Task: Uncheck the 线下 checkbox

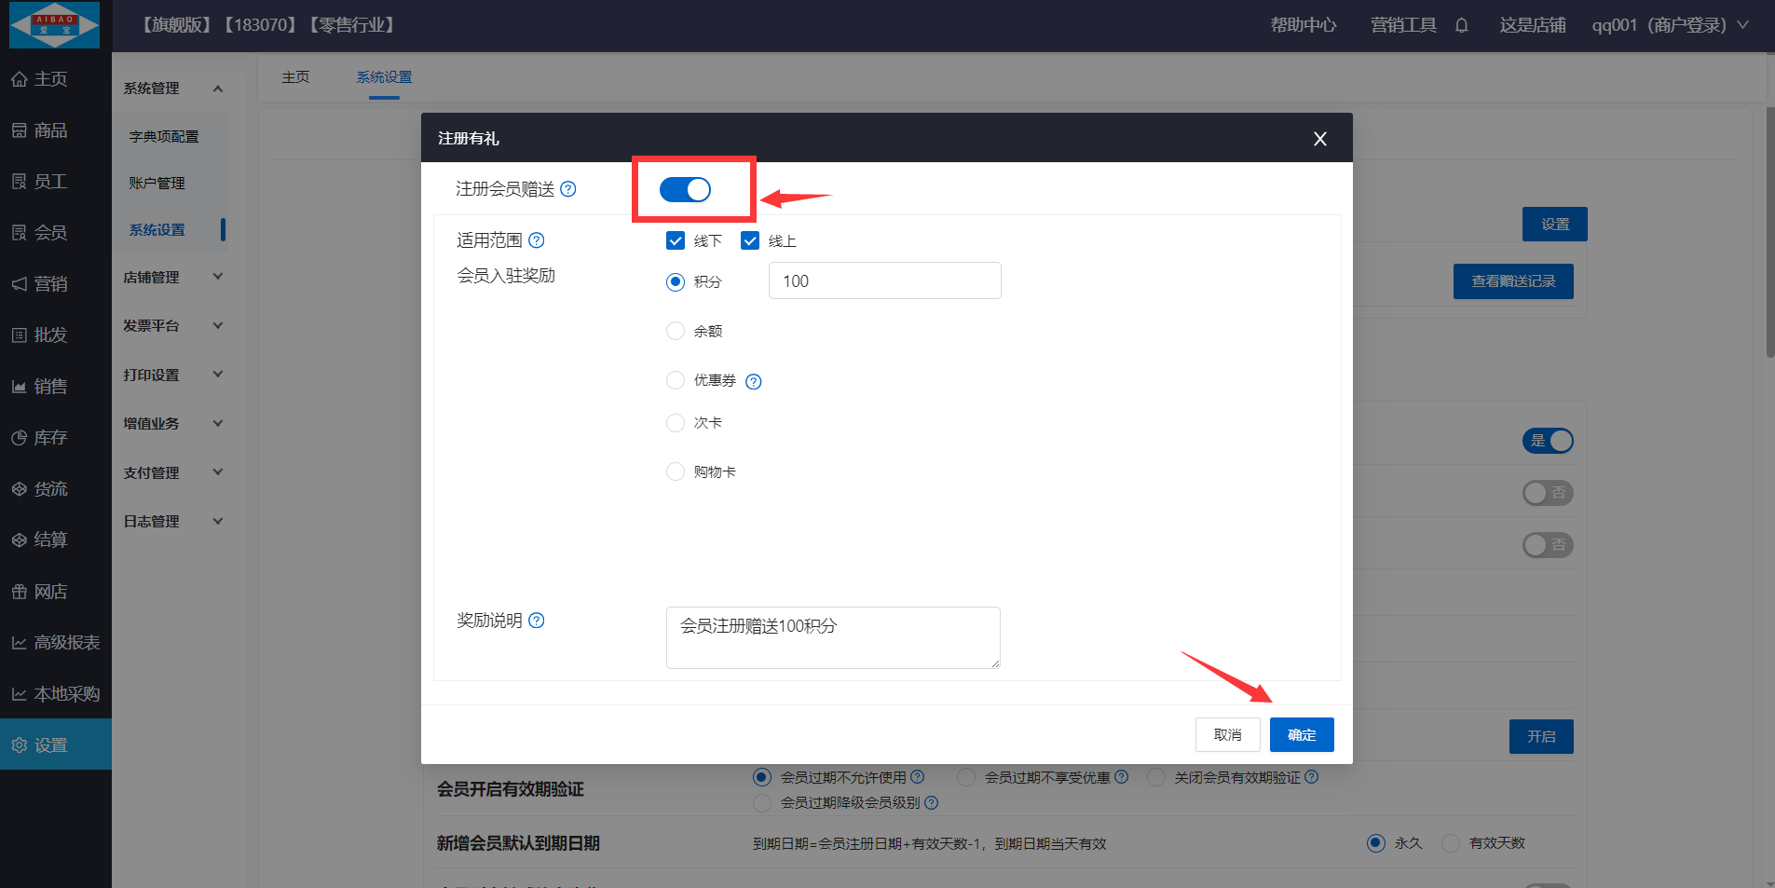Action: coord(676,241)
